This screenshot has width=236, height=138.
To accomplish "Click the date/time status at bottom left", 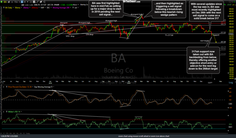I will (x=9, y=136).
